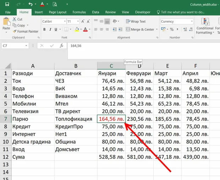The width and height of the screenshot is (220, 180).
Task: Open the Currency number format dropdown
Action: click(192, 22)
